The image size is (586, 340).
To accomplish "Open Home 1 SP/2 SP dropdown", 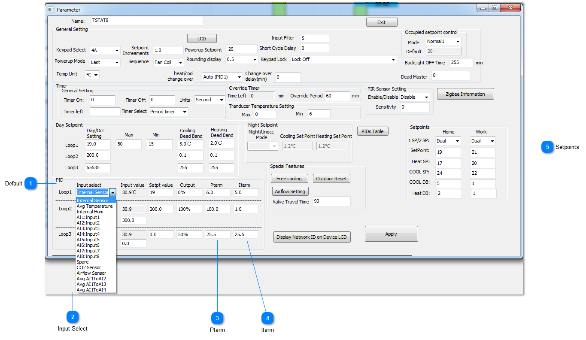I will [448, 141].
